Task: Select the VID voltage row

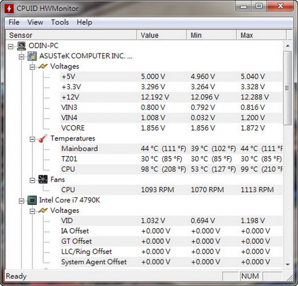Action: click(171, 221)
